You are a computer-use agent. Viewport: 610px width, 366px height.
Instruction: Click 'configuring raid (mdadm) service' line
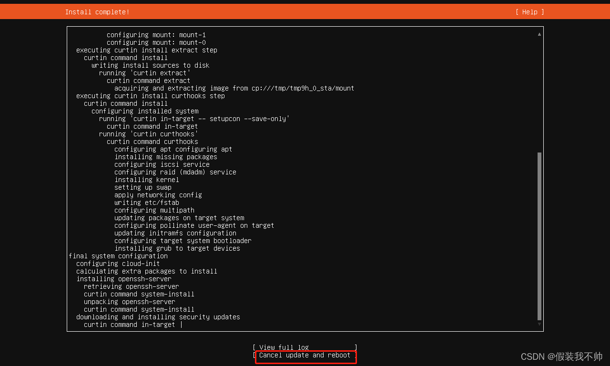pyautogui.click(x=175, y=172)
